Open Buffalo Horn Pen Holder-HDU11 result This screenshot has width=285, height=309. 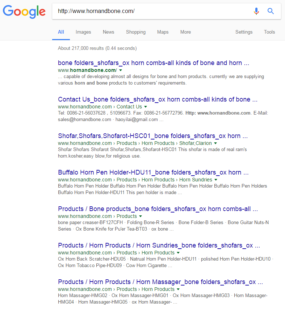(153, 172)
